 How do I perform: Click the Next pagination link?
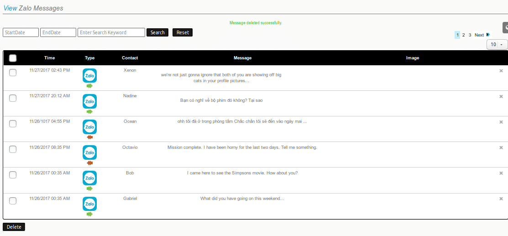coord(479,35)
